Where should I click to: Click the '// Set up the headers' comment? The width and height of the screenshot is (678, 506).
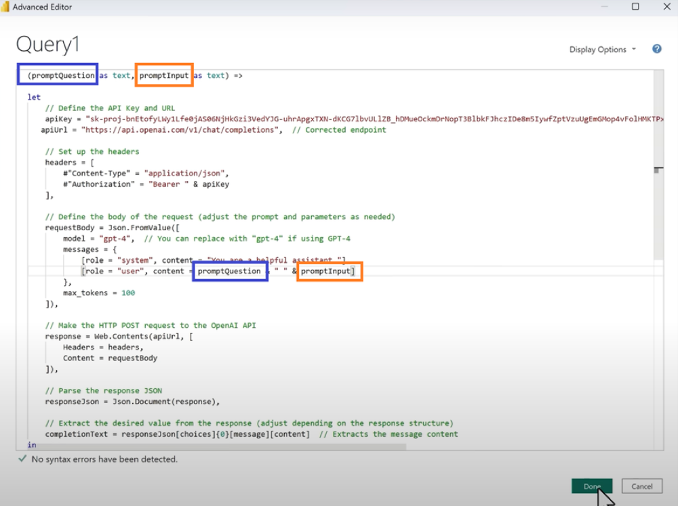(x=92, y=152)
